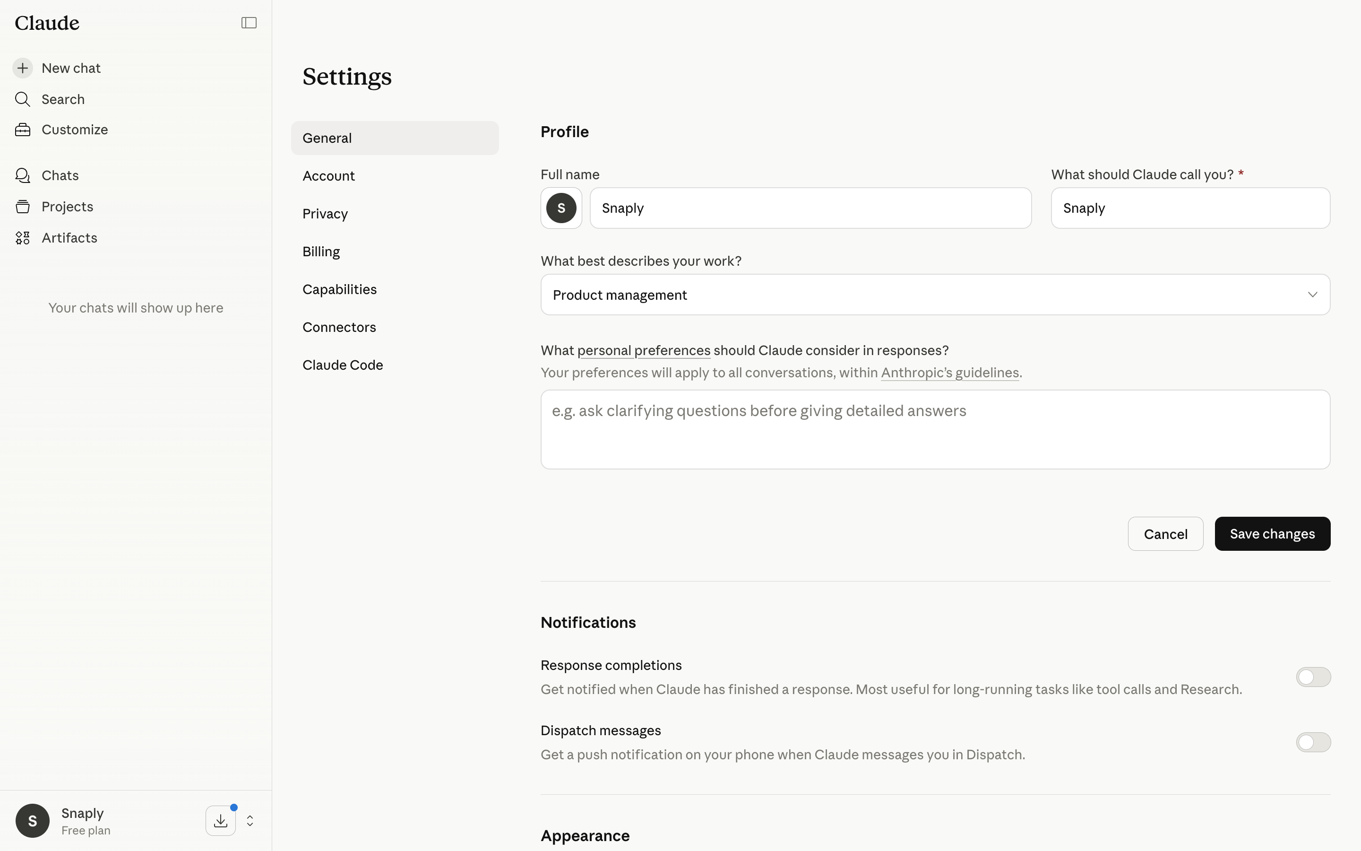Open Search from the sidebar label
Screen dimensions: 1361x851
point(63,99)
